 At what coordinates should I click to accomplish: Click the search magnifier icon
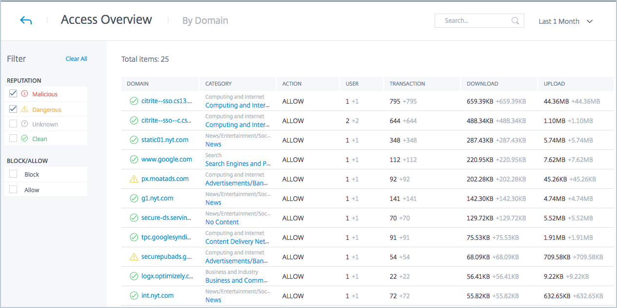pyautogui.click(x=515, y=21)
